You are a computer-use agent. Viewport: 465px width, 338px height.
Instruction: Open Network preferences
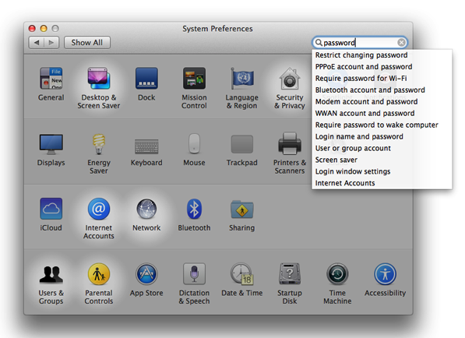point(146,215)
